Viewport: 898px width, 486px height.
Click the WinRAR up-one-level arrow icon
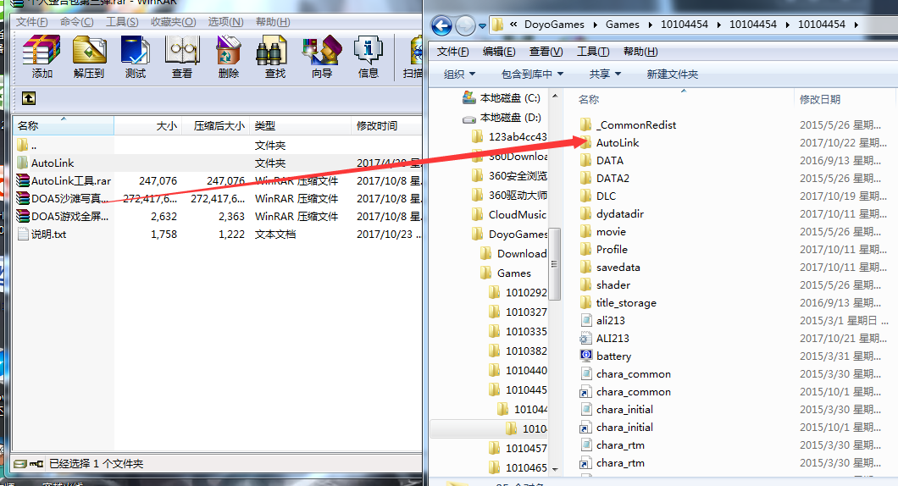(x=29, y=98)
